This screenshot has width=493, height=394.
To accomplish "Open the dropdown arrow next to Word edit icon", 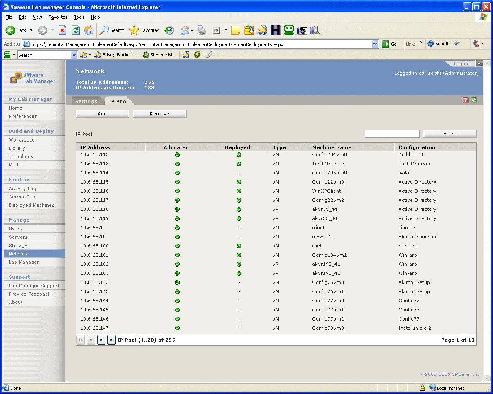I will (226, 30).
